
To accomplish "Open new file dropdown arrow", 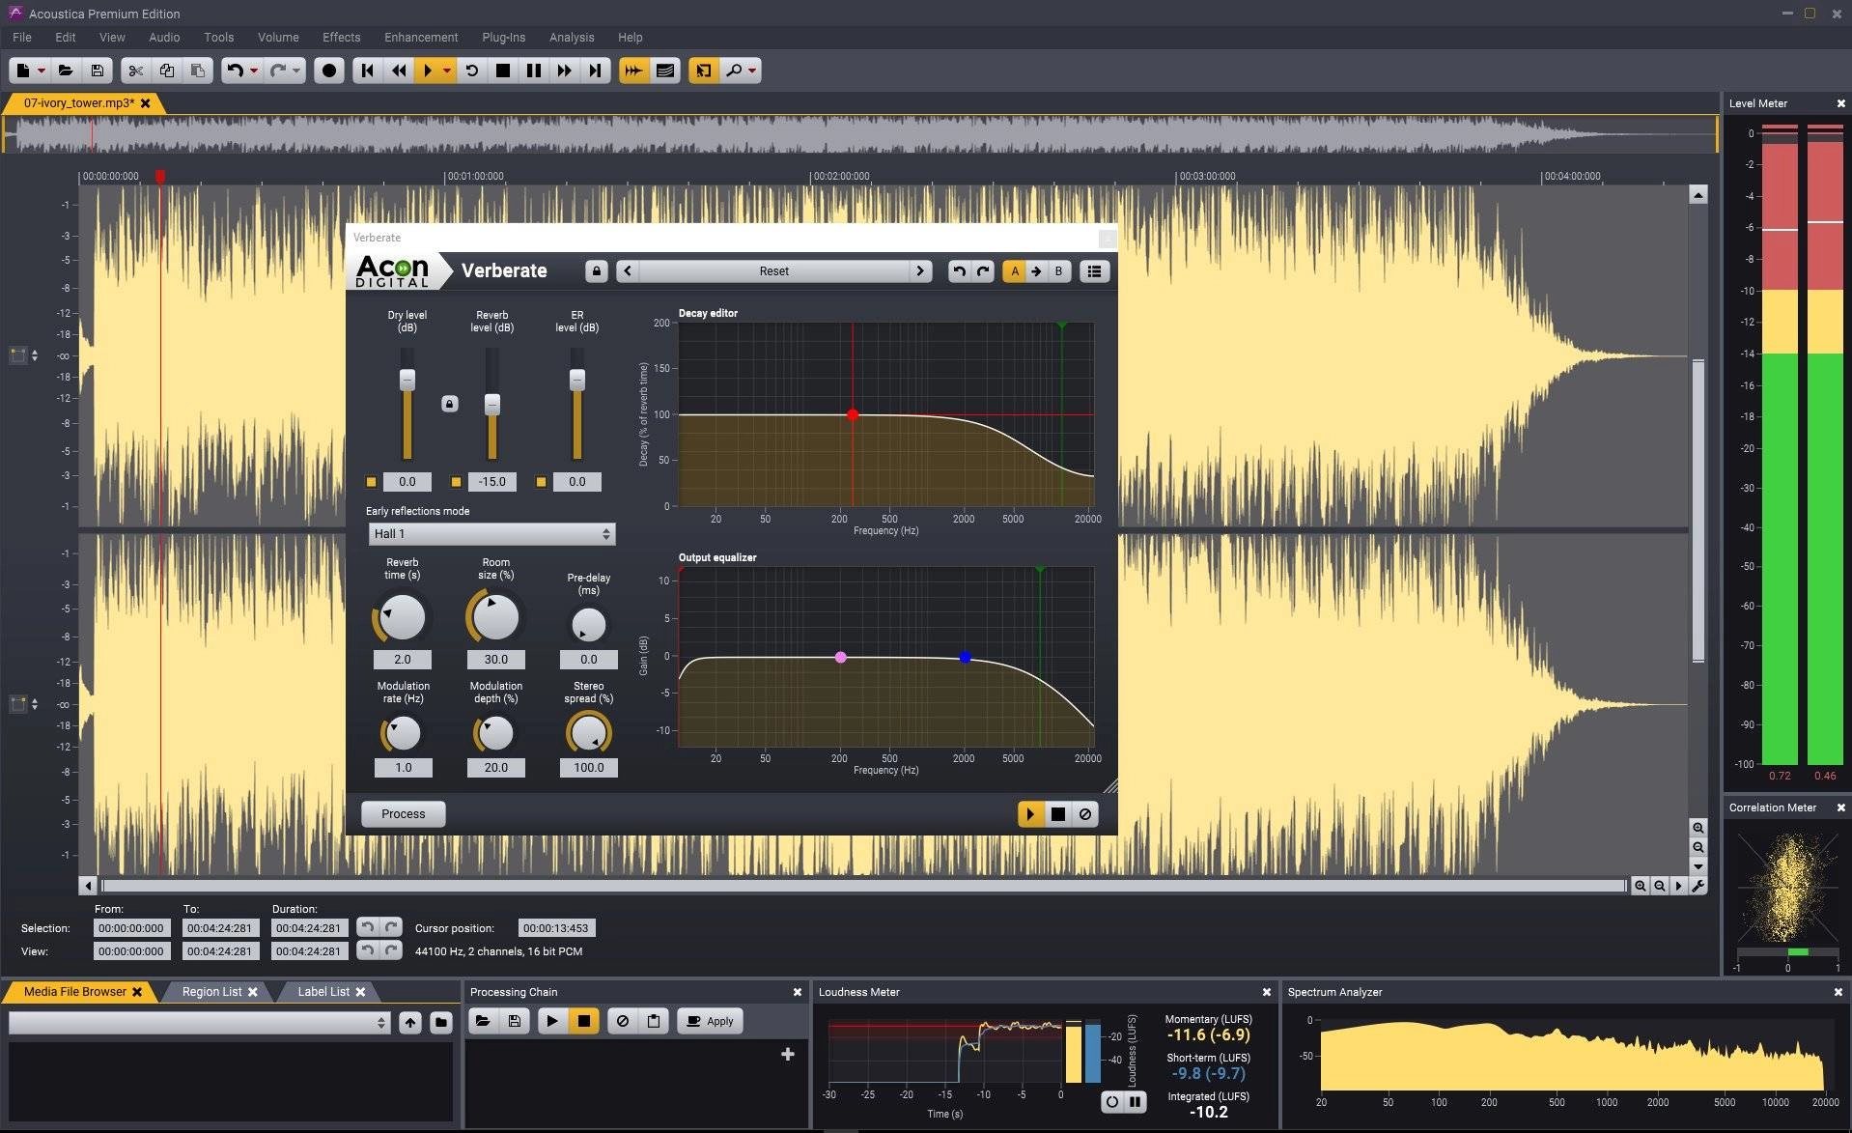I will tap(42, 71).
